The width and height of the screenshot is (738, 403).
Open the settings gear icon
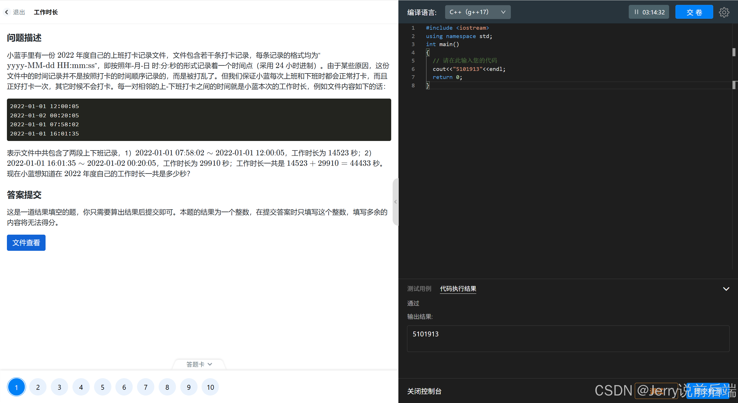click(724, 12)
